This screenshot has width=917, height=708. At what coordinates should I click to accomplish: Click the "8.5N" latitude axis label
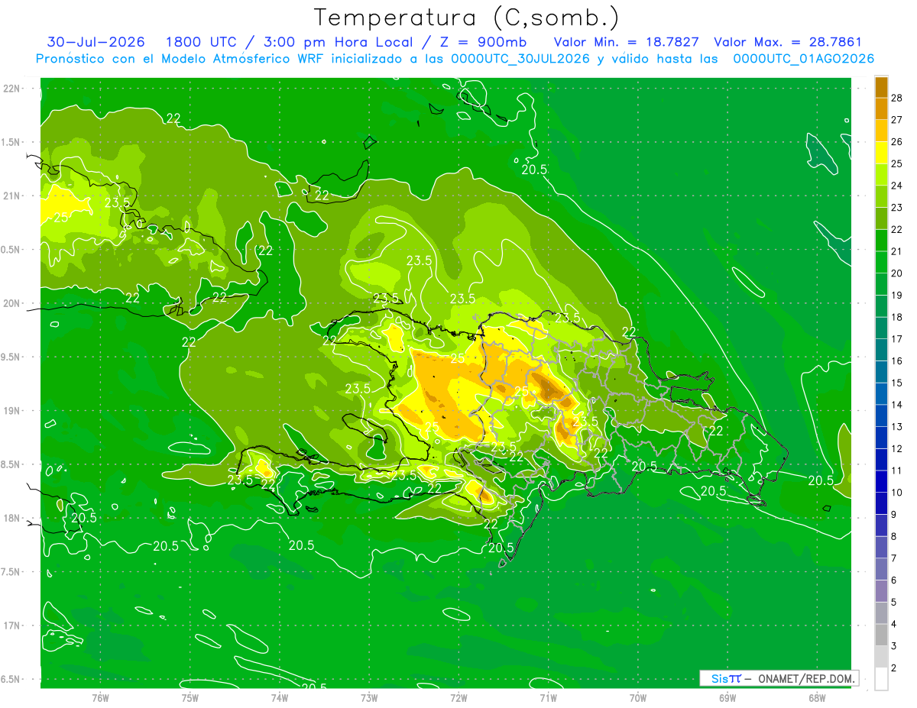click(x=11, y=464)
